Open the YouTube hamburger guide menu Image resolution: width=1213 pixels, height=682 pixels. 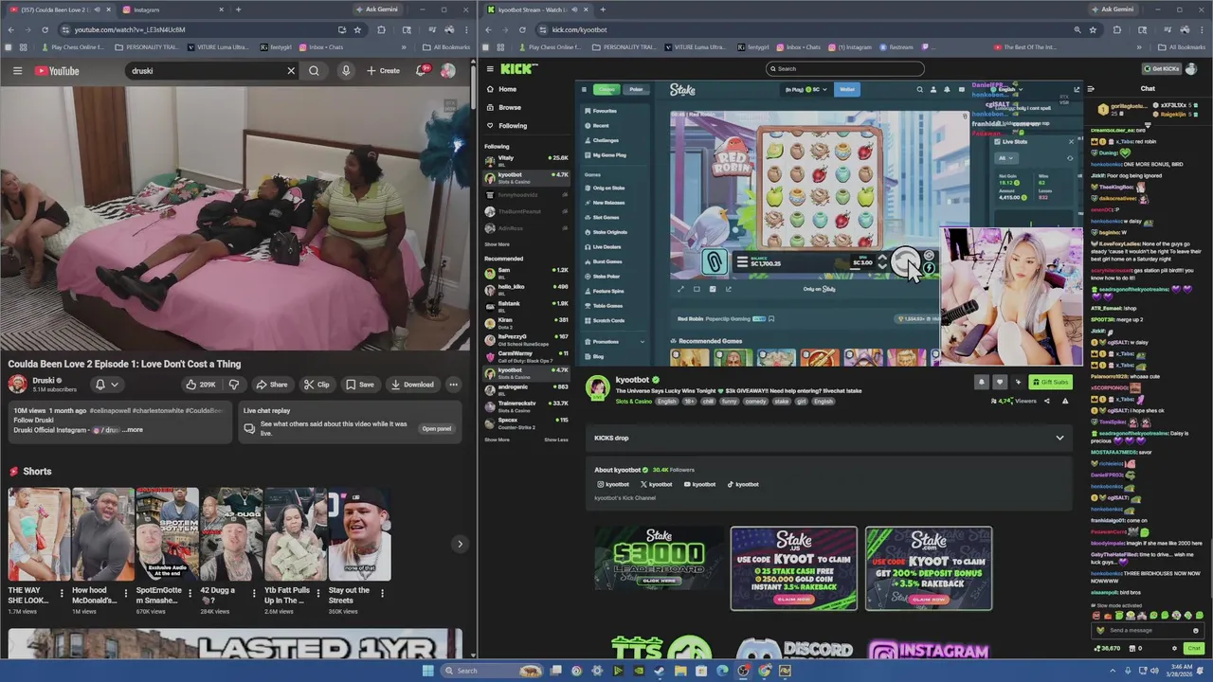tap(17, 71)
